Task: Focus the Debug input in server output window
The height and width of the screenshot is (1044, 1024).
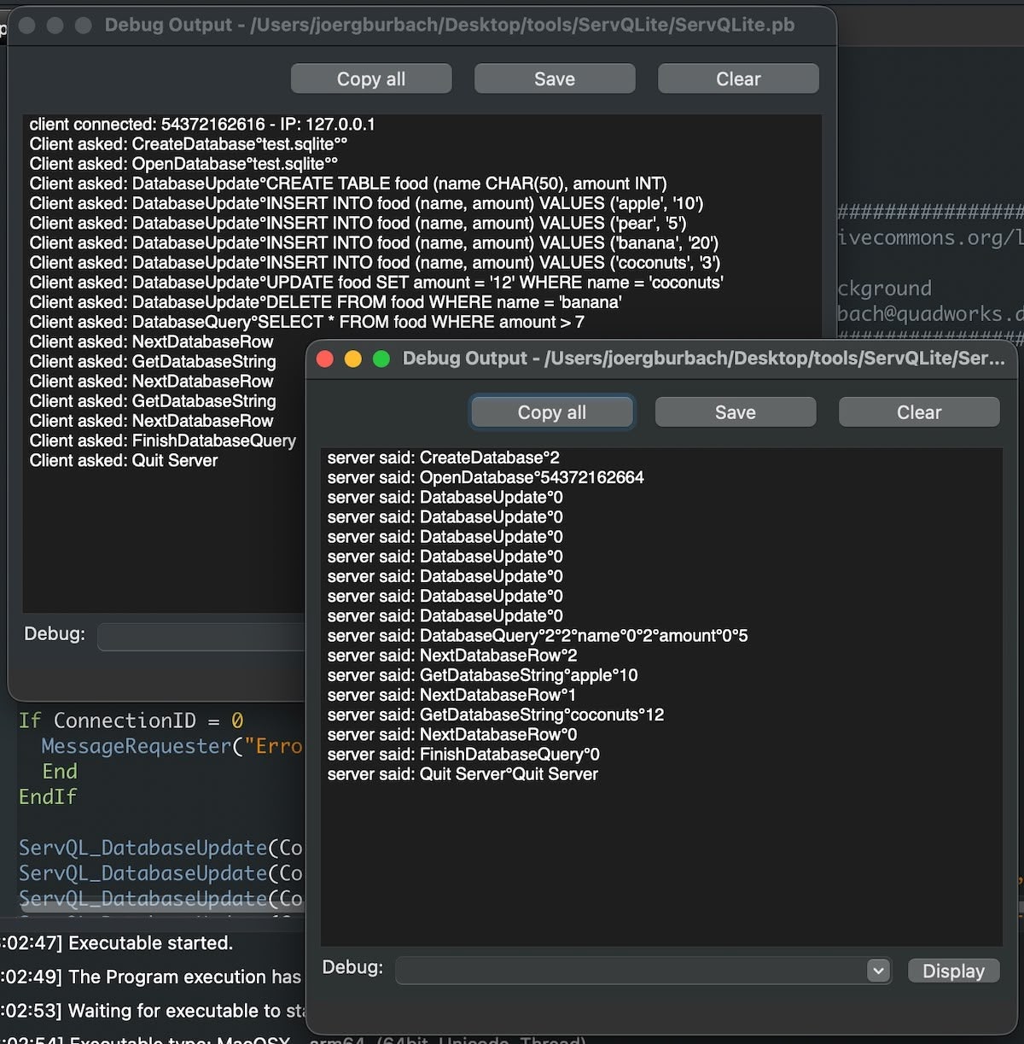Action: pyautogui.click(x=630, y=971)
